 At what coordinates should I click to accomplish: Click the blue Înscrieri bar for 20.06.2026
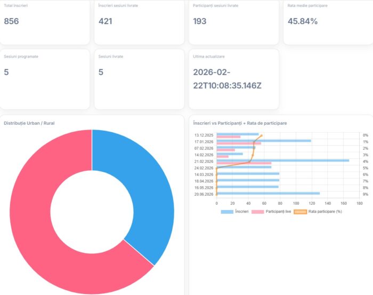[x=268, y=193]
